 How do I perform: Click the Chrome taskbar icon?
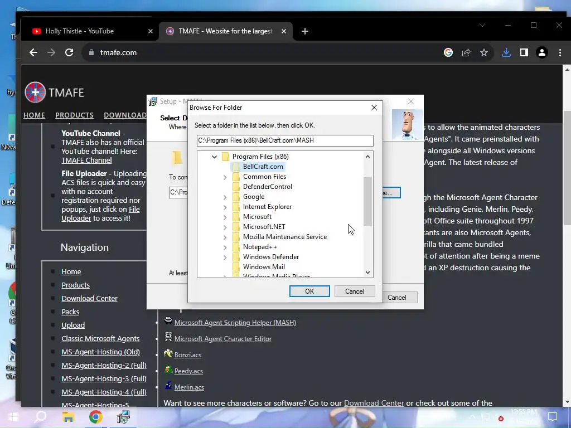[x=95, y=417]
